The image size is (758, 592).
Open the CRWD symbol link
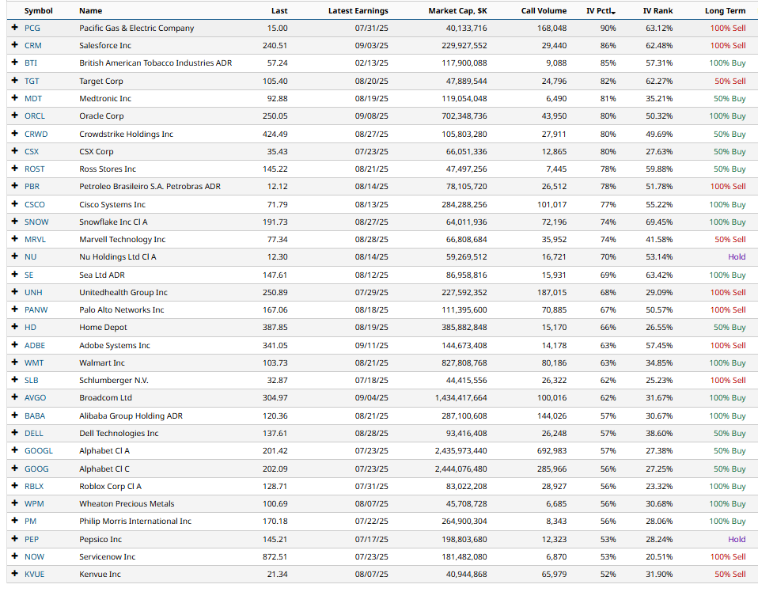tap(36, 134)
